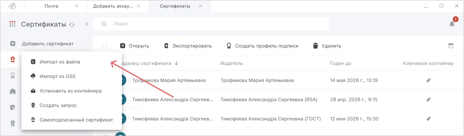Tick the select-all checkbox in toolbar
Screen dimensions: 464x136
pyautogui.click(x=104, y=46)
